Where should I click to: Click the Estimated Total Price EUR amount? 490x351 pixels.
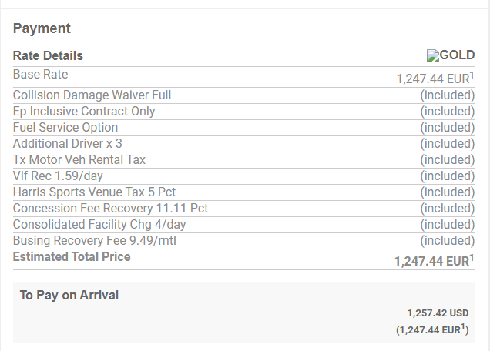pos(433,262)
